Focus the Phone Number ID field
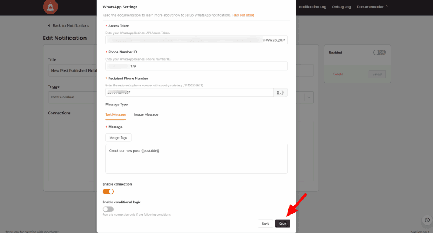Image resolution: width=433 pixels, height=233 pixels. coord(196,66)
